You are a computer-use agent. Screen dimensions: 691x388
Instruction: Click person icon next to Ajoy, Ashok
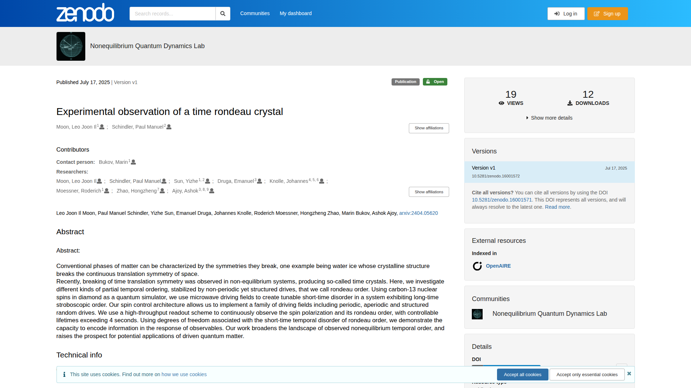coord(212,191)
